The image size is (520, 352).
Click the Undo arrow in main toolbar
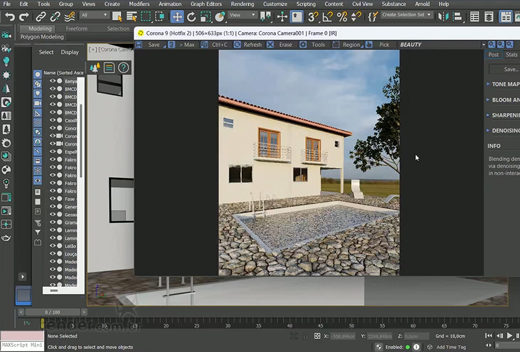pos(10,17)
